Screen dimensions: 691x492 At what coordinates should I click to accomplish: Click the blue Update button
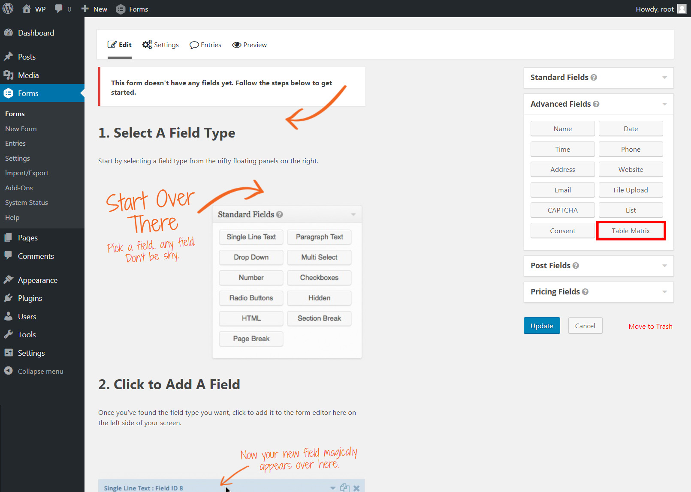coord(542,326)
